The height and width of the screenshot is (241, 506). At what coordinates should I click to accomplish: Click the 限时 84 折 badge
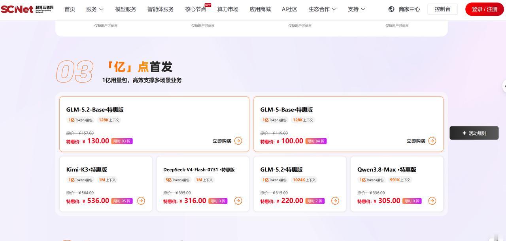(x=316, y=141)
